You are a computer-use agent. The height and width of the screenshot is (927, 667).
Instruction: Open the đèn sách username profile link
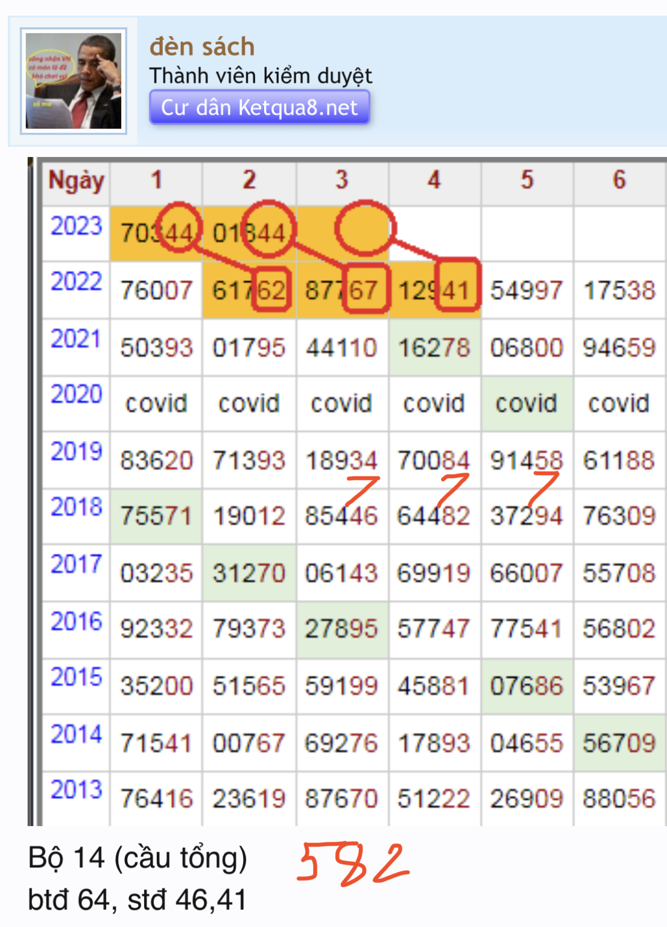click(202, 47)
